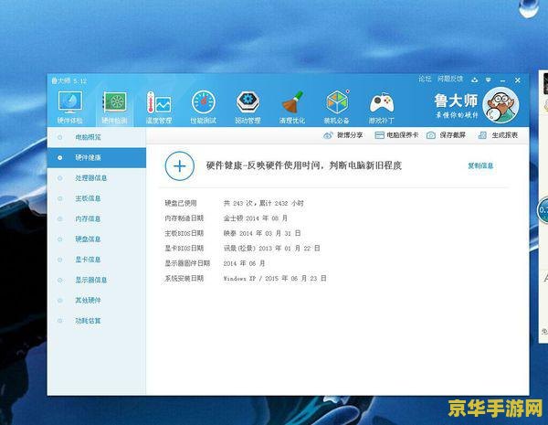548x425 pixels.
Task: Select the 硬件检测 circuit board icon
Action: (115, 101)
